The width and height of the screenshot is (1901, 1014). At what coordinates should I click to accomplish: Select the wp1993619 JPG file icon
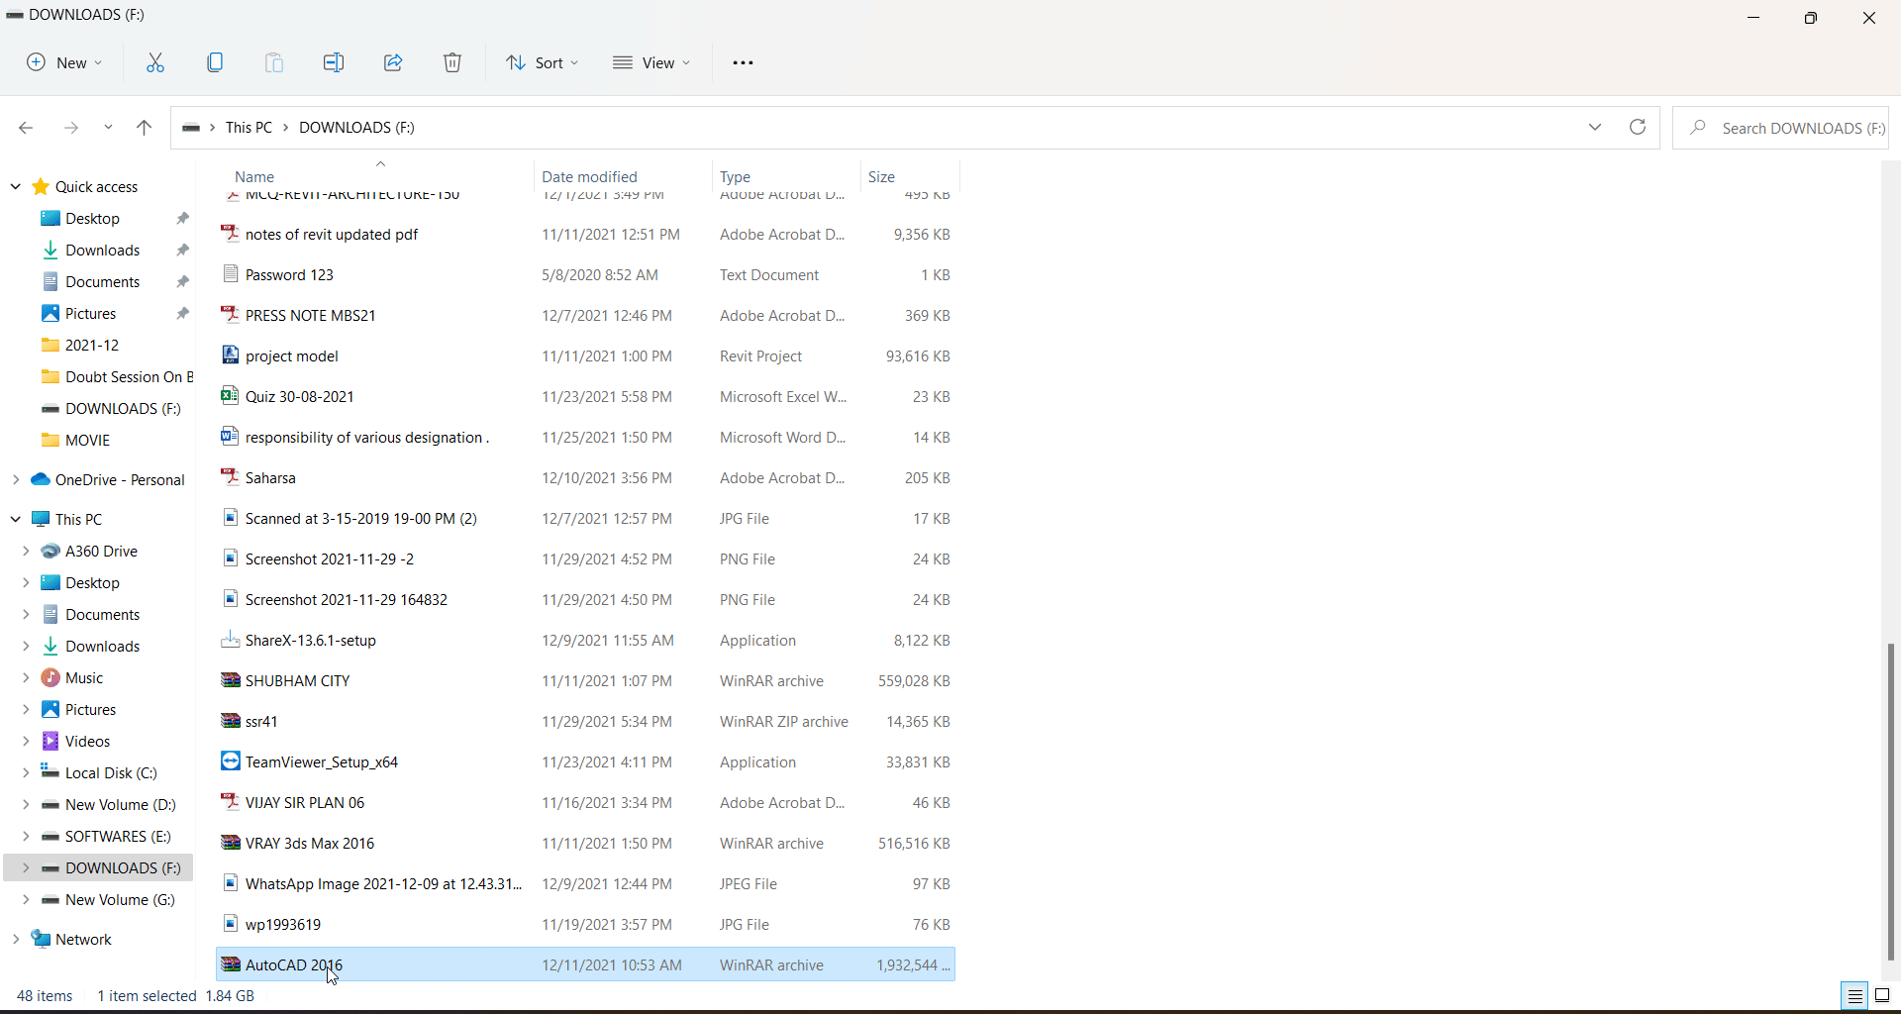click(230, 924)
